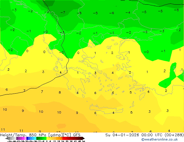Image resolution: width=184 pixels, height=142 pixels.
Task: Select the '850 hPa' level label
Action: click(38, 135)
